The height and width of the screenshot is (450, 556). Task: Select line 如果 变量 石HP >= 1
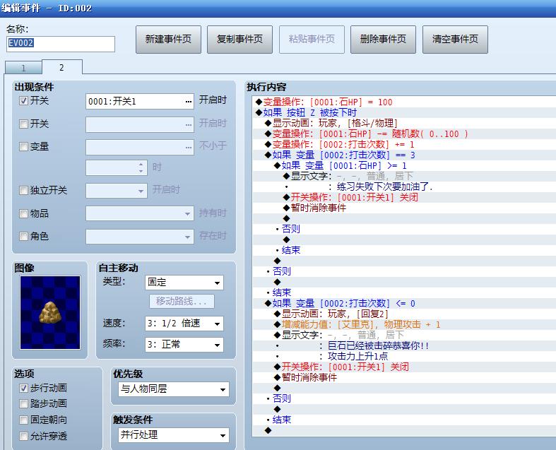click(x=404, y=165)
